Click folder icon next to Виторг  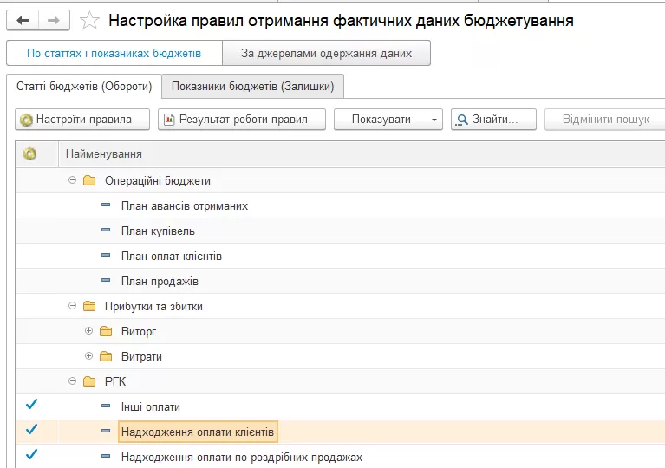click(x=106, y=331)
